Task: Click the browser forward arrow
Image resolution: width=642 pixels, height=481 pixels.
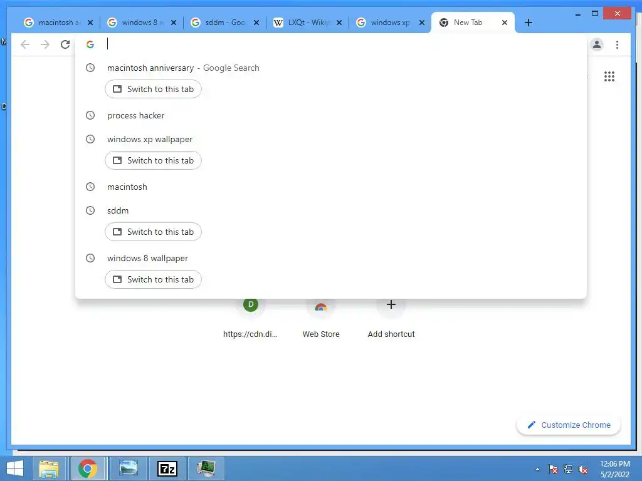Action: pyautogui.click(x=45, y=44)
